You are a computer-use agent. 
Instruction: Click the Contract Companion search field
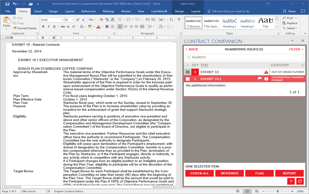coord(244,57)
